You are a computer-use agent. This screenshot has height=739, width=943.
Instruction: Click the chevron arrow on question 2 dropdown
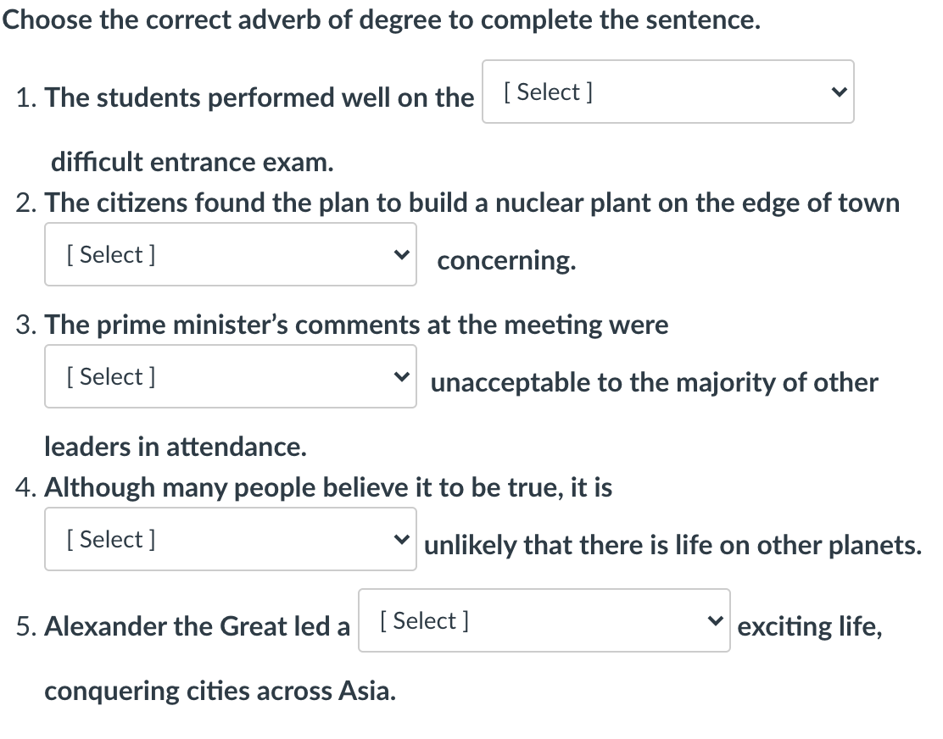[400, 254]
